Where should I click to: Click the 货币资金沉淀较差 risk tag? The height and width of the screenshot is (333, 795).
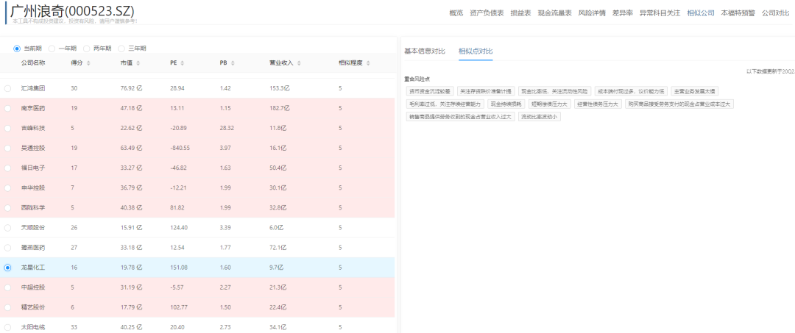point(430,92)
